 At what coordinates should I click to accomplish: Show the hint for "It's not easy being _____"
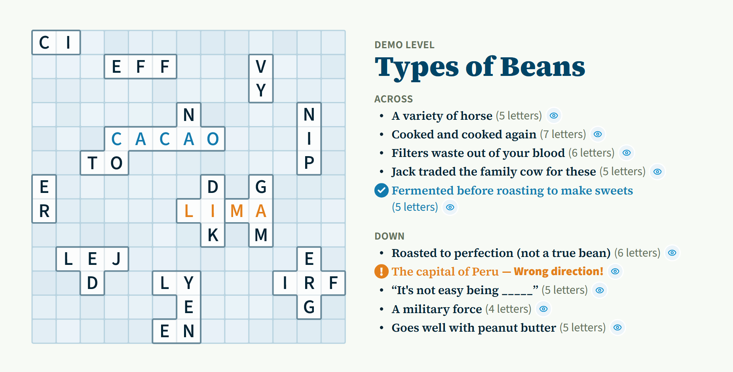tap(599, 290)
